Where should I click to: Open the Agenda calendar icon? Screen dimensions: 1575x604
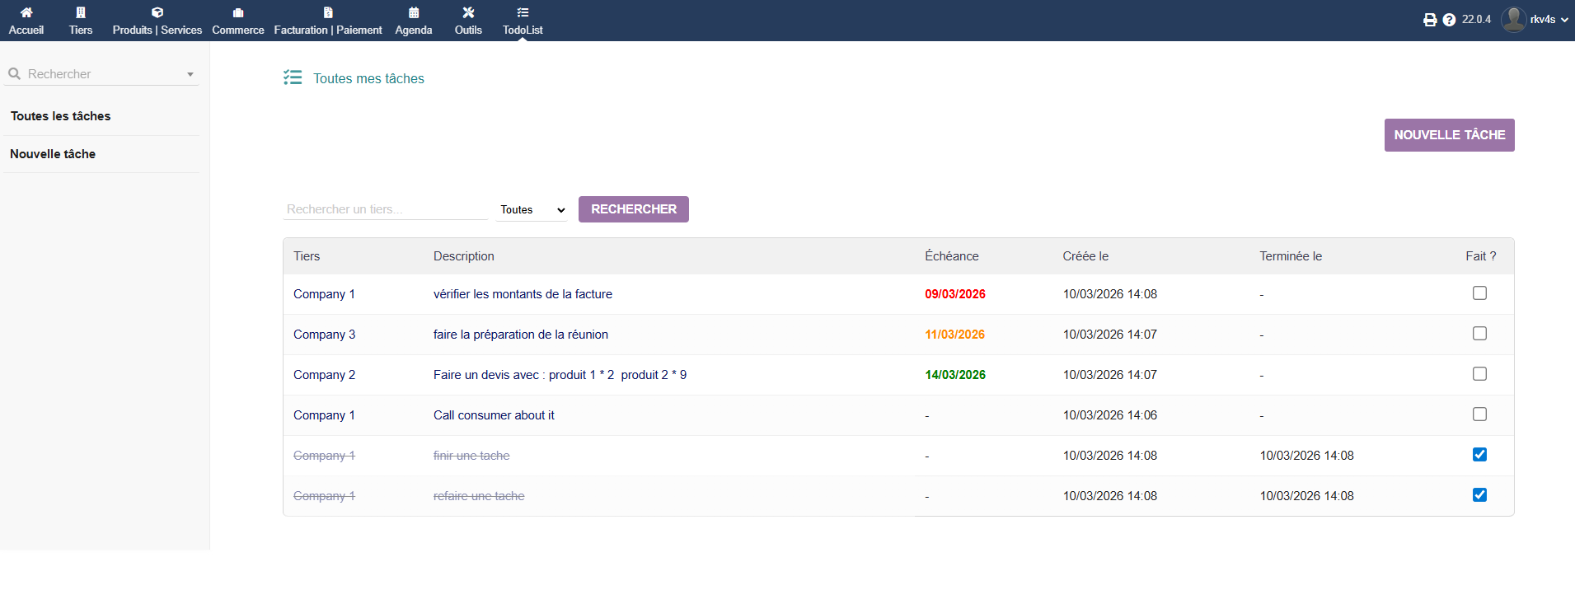[414, 13]
